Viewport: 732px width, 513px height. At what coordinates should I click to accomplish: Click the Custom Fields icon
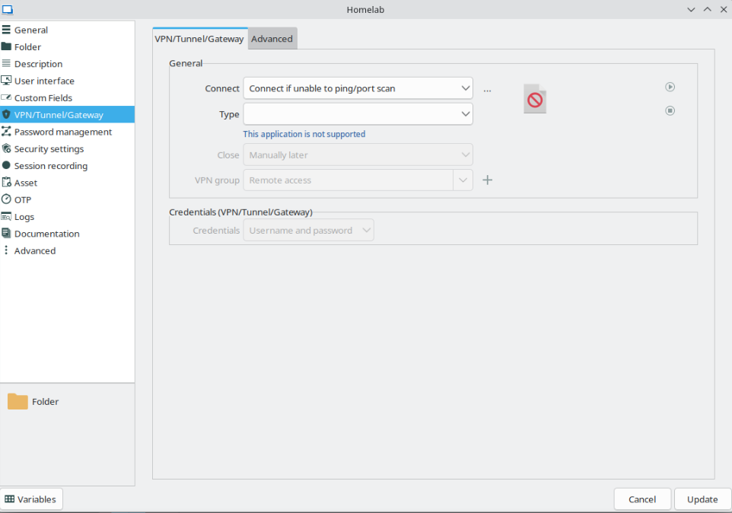6,97
